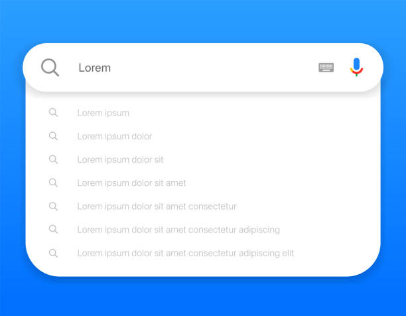Click magnifier icon beside 'Lorem ipsum'
Image resolution: width=406 pixels, height=316 pixels.
(x=53, y=113)
